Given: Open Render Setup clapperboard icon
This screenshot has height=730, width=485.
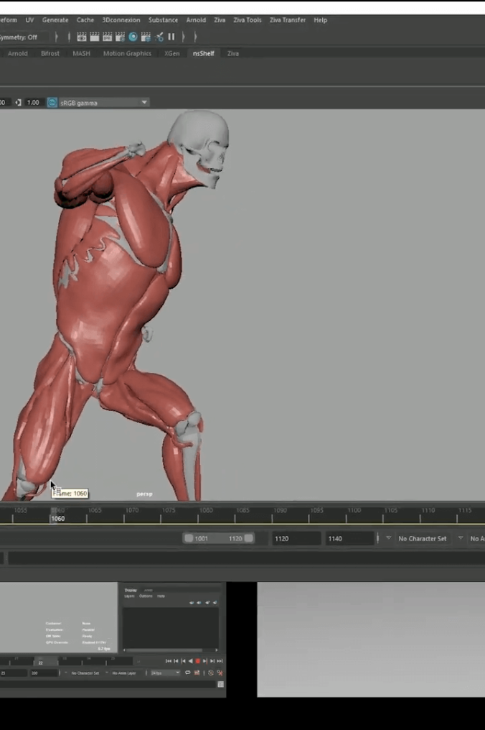Looking at the screenshot, I should coord(146,37).
